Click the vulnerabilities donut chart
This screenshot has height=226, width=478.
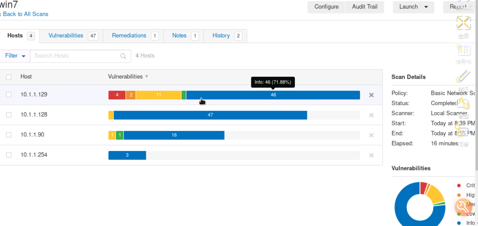[420, 204]
